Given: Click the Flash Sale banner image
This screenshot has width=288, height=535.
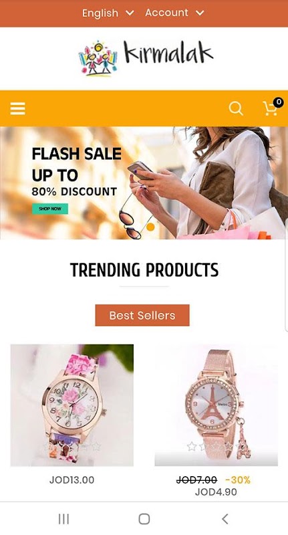Looking at the screenshot, I should 144,183.
